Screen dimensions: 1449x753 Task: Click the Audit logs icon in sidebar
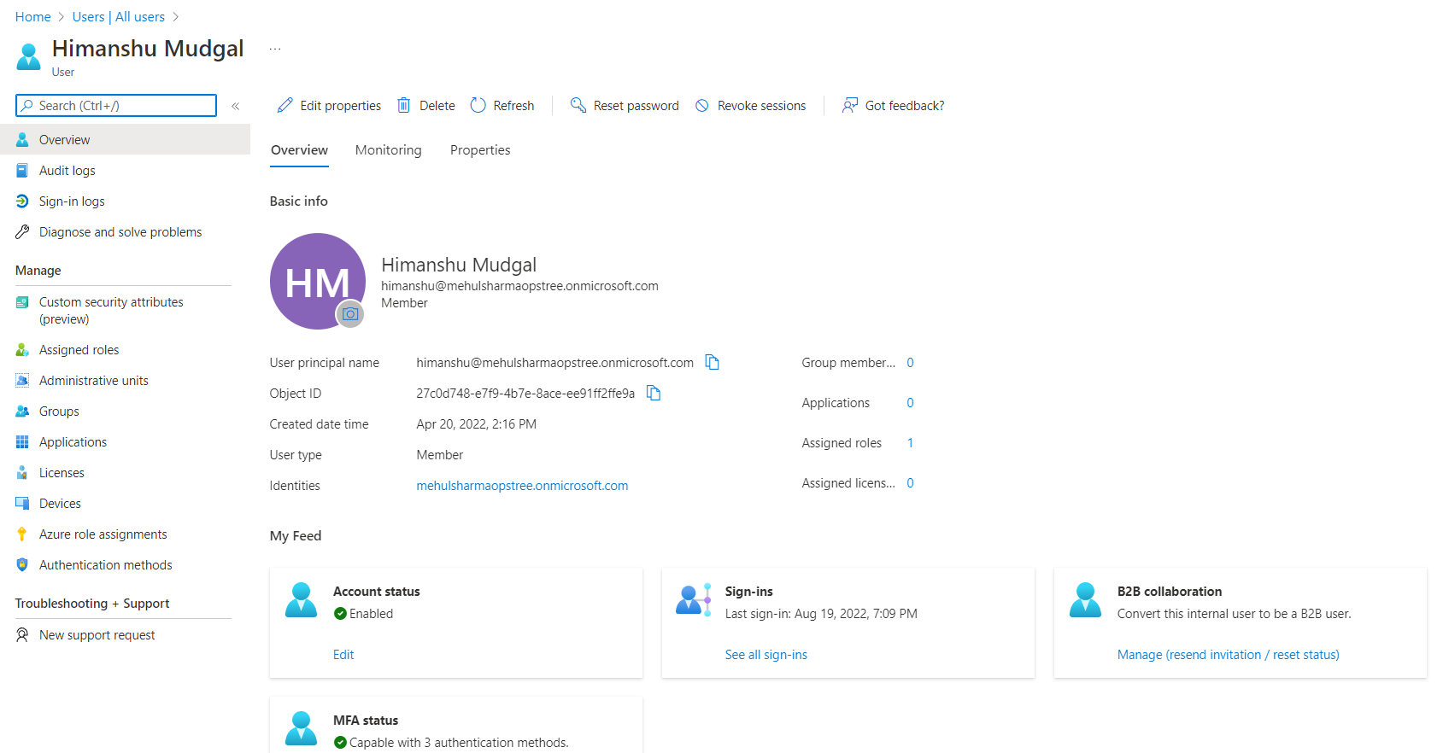[22, 171]
